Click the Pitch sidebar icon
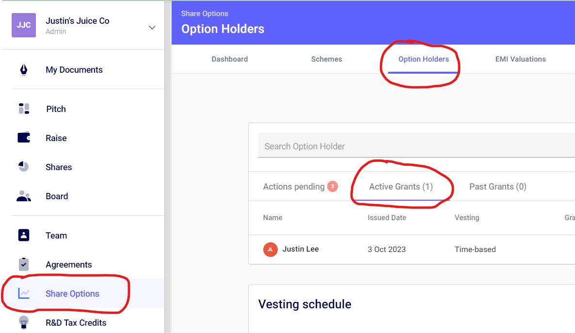The width and height of the screenshot is (575, 333). pos(24,109)
